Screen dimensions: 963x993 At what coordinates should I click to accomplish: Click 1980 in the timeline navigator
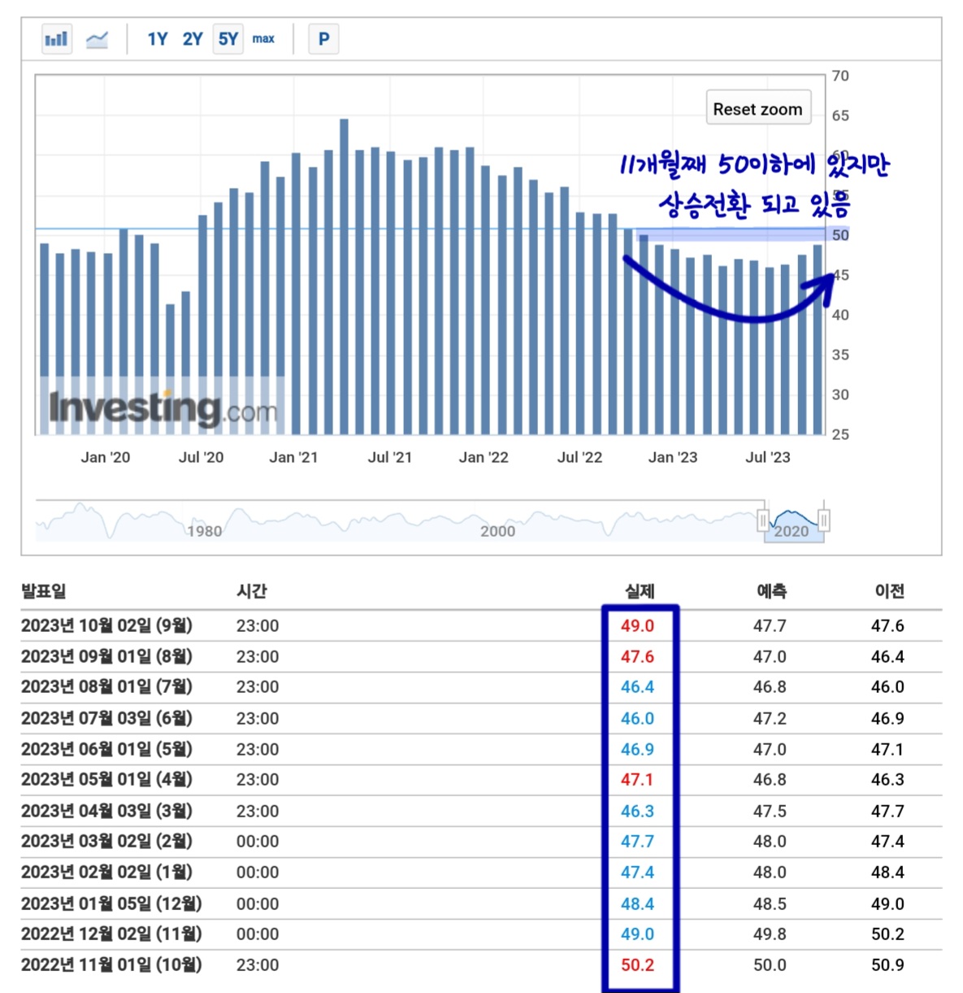coord(205,531)
